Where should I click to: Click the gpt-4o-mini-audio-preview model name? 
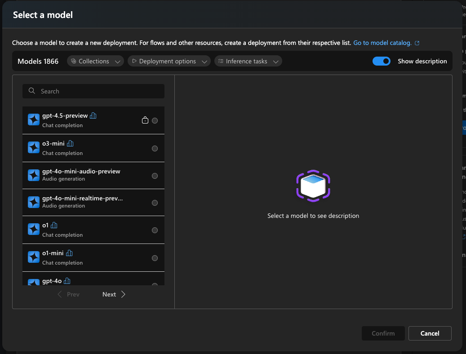(x=81, y=171)
